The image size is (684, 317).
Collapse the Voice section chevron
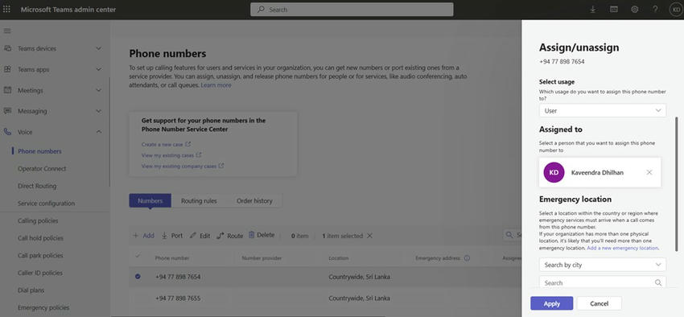pyautogui.click(x=99, y=132)
